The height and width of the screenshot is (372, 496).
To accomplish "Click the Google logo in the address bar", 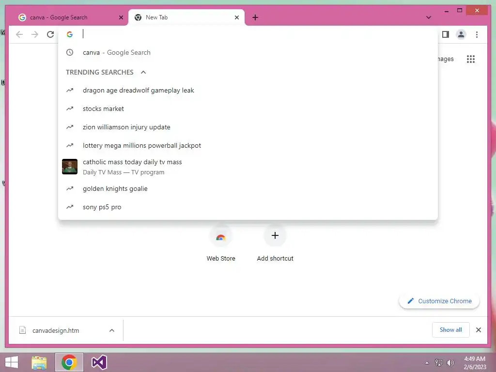I will 70,34.
